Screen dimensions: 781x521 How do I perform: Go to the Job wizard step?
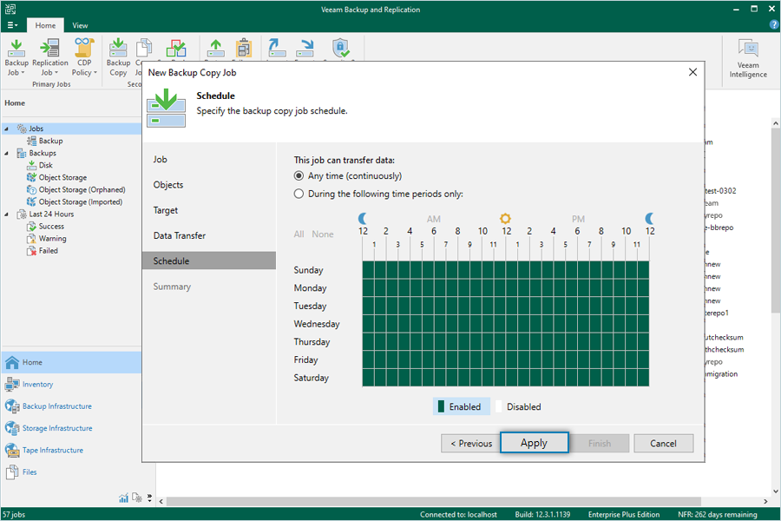(160, 160)
